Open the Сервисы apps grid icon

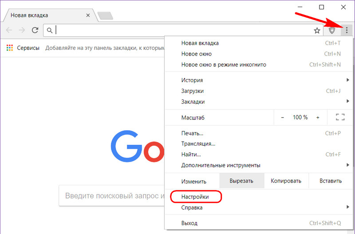point(10,48)
